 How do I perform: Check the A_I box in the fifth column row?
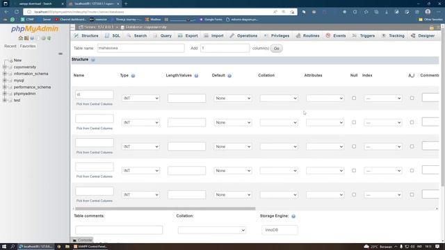[x=412, y=194]
